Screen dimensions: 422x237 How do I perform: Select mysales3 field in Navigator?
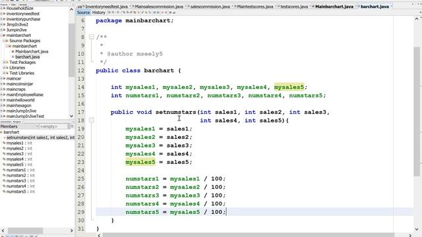point(19,153)
